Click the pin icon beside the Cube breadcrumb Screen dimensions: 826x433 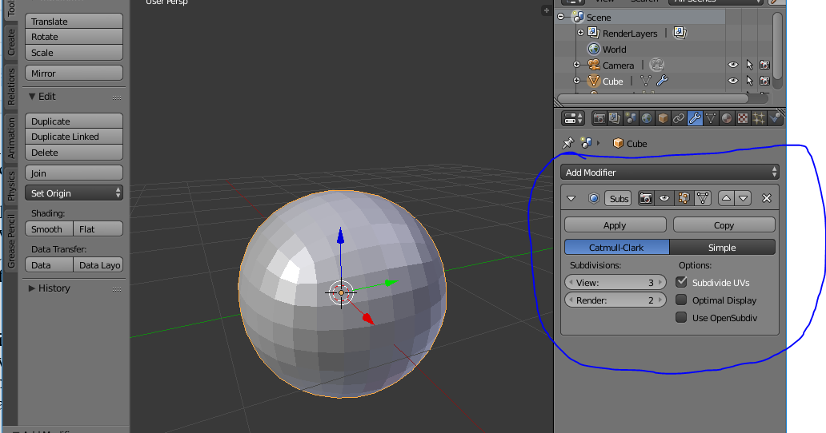[x=568, y=143]
